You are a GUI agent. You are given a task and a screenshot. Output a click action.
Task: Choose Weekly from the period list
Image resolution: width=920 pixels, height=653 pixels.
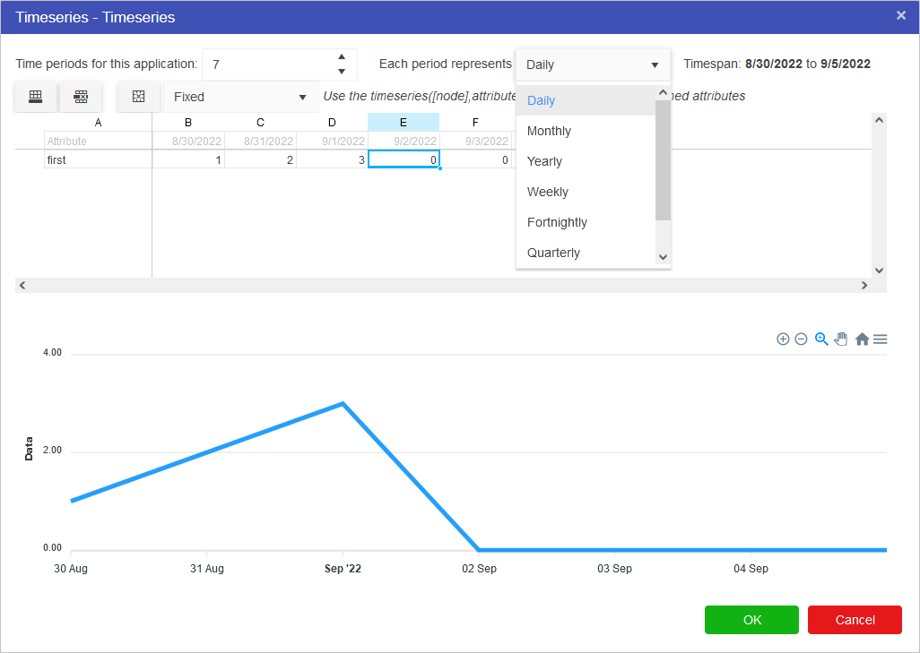547,192
